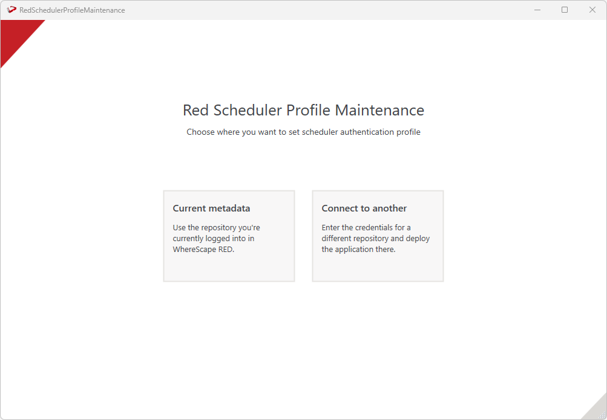Click the Red Scheduler Profile Maintenance heading
The height and width of the screenshot is (420, 607).
click(x=303, y=110)
